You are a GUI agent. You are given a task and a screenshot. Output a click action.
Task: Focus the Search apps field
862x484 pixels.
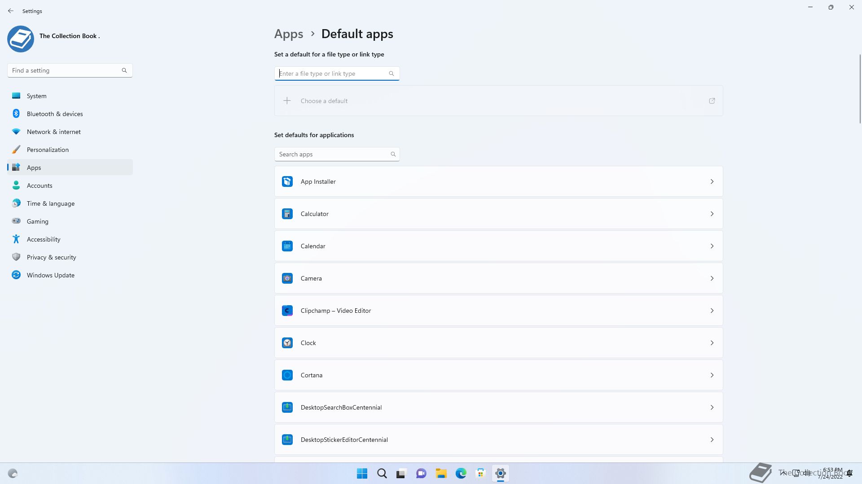tap(337, 154)
